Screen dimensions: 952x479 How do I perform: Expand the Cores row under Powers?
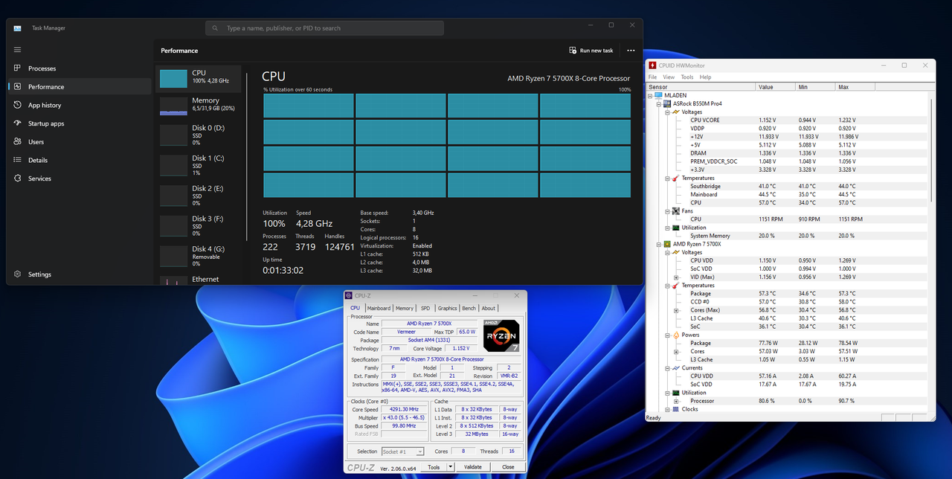(676, 352)
